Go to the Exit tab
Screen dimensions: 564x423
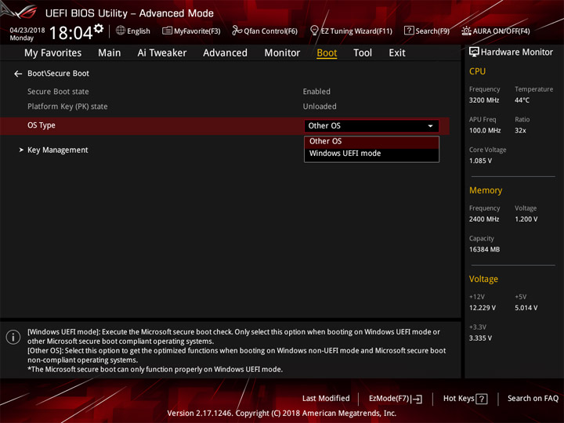397,53
